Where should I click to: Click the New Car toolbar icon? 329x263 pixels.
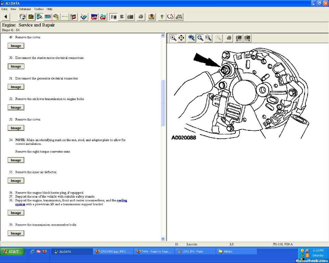tap(94, 16)
